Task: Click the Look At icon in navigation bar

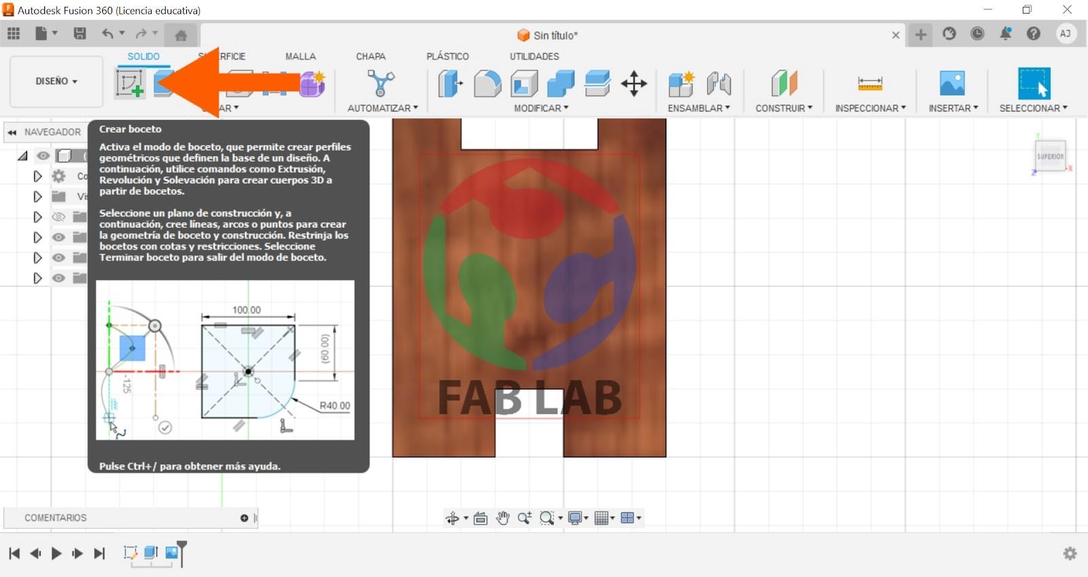Action: point(480,518)
